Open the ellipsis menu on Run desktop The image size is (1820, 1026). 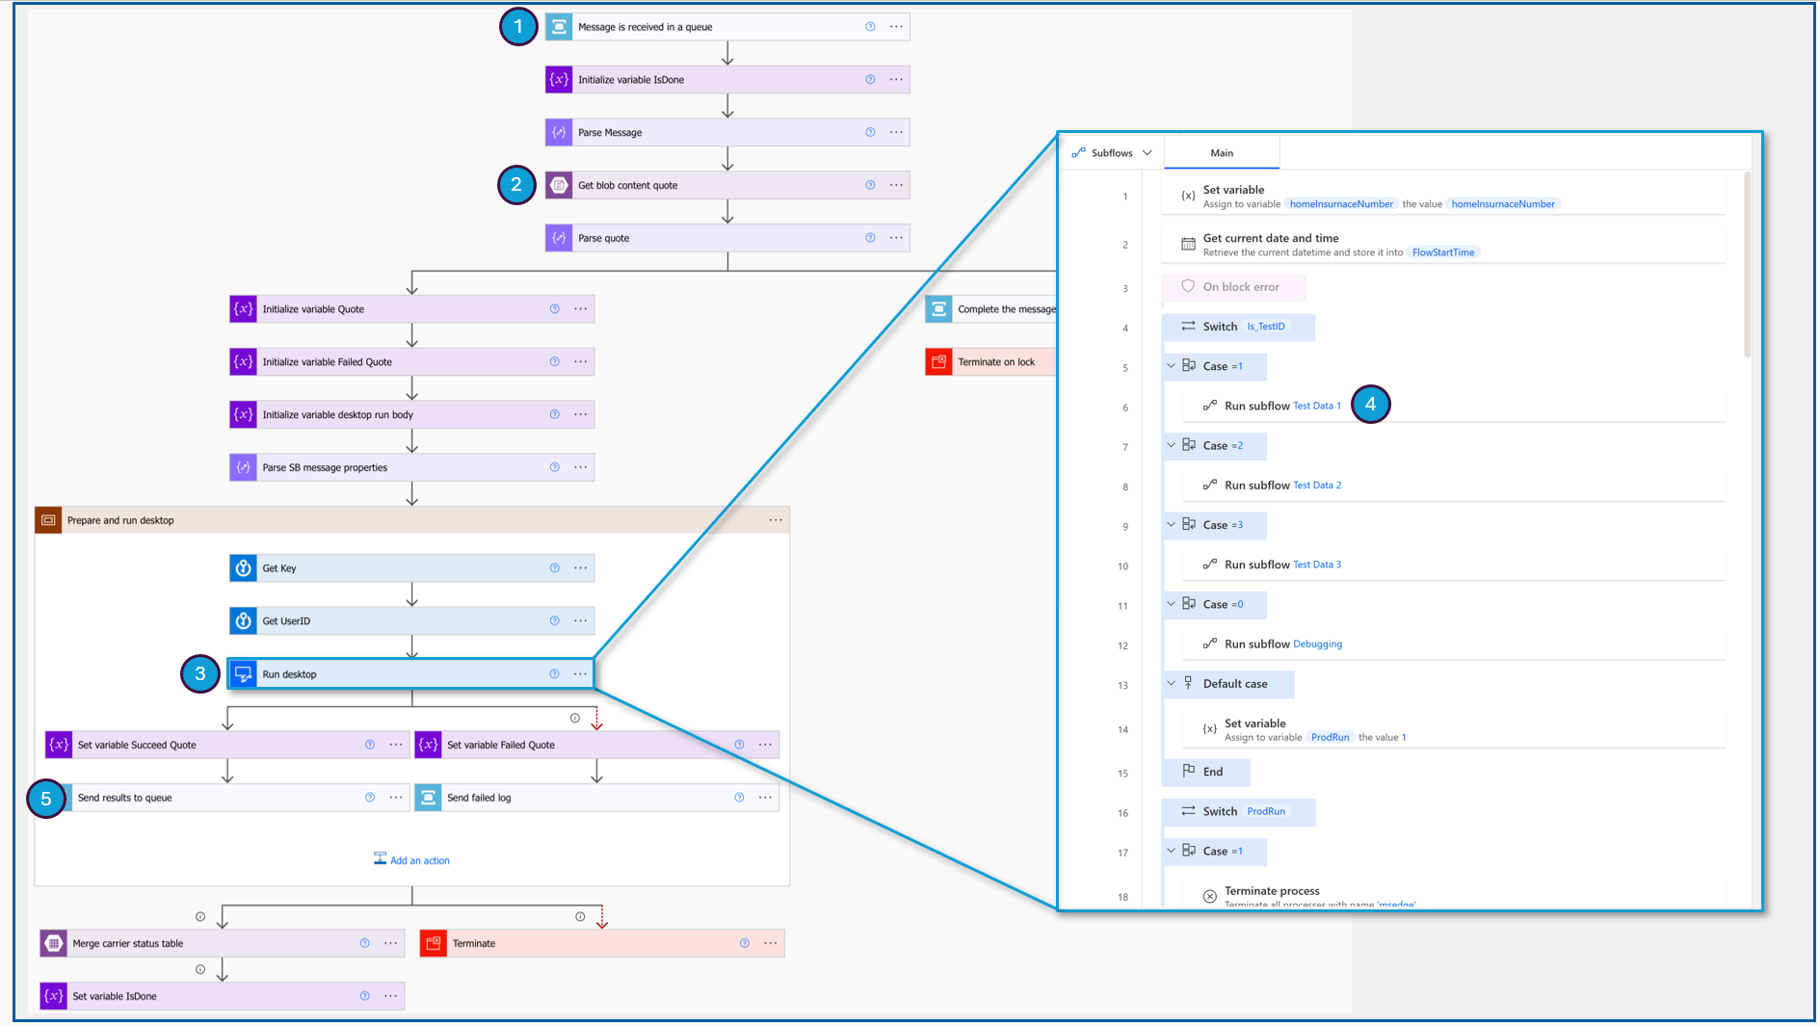(580, 673)
